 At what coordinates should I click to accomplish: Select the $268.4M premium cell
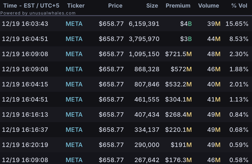(x=178, y=114)
